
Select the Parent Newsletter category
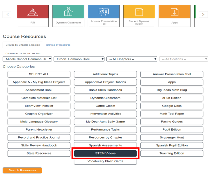pos(39,129)
